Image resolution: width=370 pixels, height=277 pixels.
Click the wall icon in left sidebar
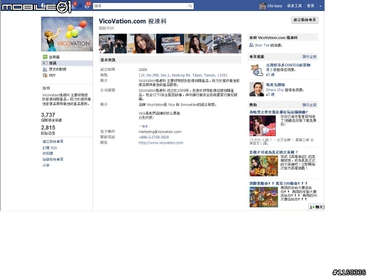tap(45, 57)
